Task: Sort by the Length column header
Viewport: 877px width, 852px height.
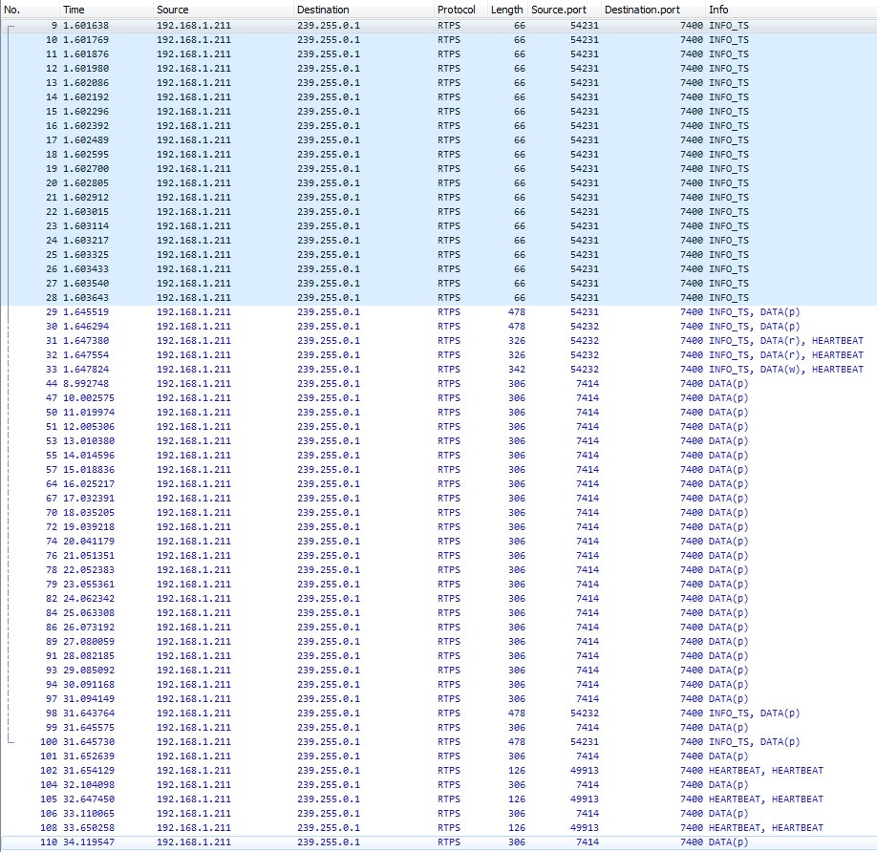Action: [507, 10]
